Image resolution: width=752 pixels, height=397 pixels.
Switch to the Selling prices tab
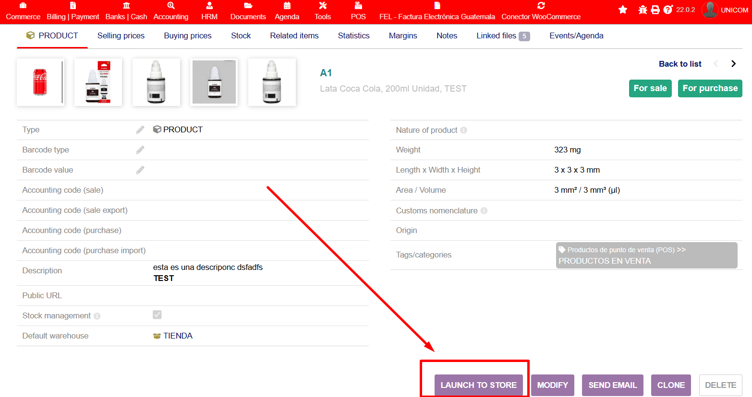tap(121, 36)
